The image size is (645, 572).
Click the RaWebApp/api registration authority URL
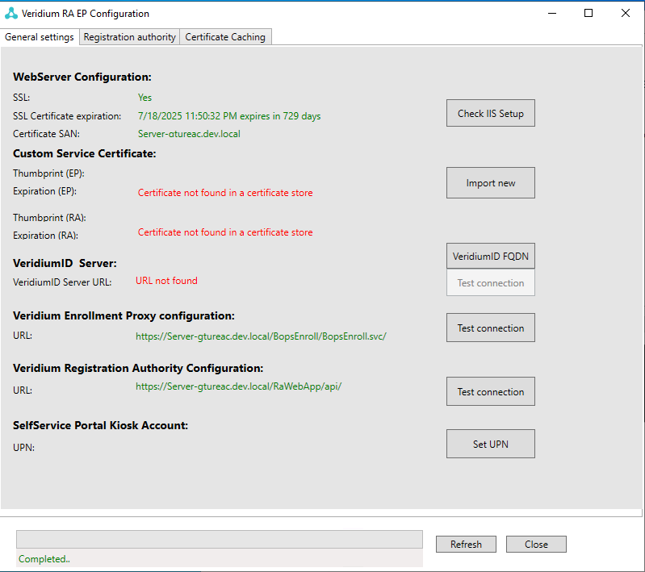[238, 386]
